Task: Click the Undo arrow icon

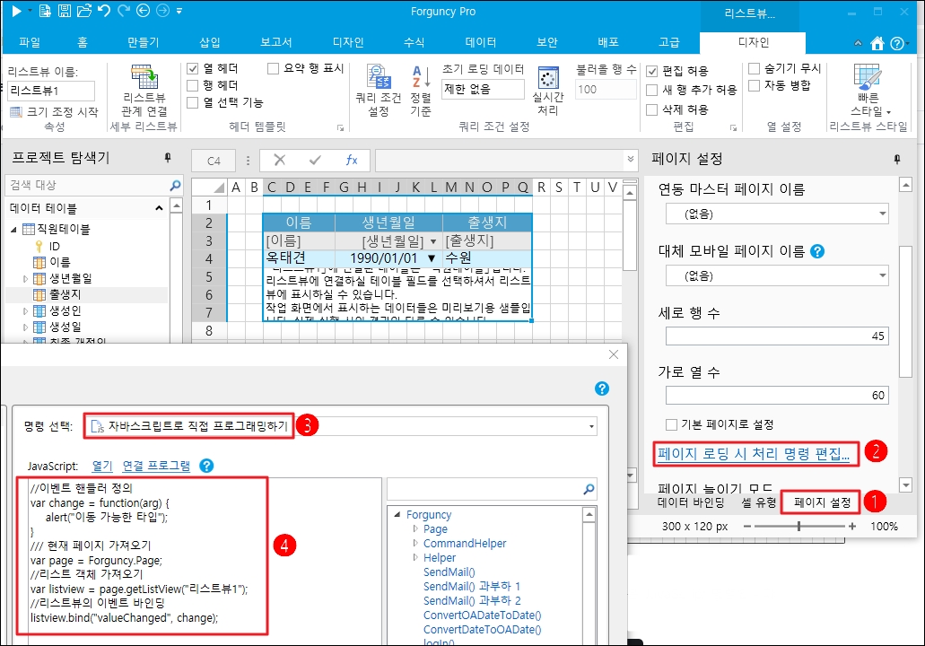Action: (102, 12)
